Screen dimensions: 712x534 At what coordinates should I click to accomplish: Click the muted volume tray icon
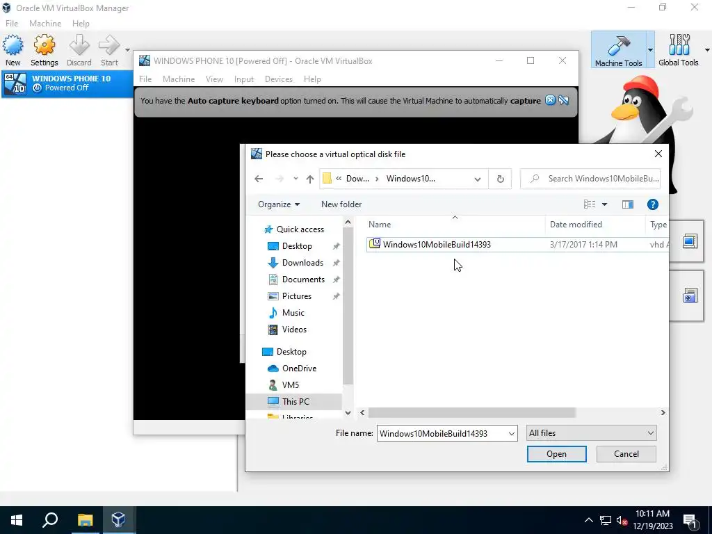click(622, 520)
